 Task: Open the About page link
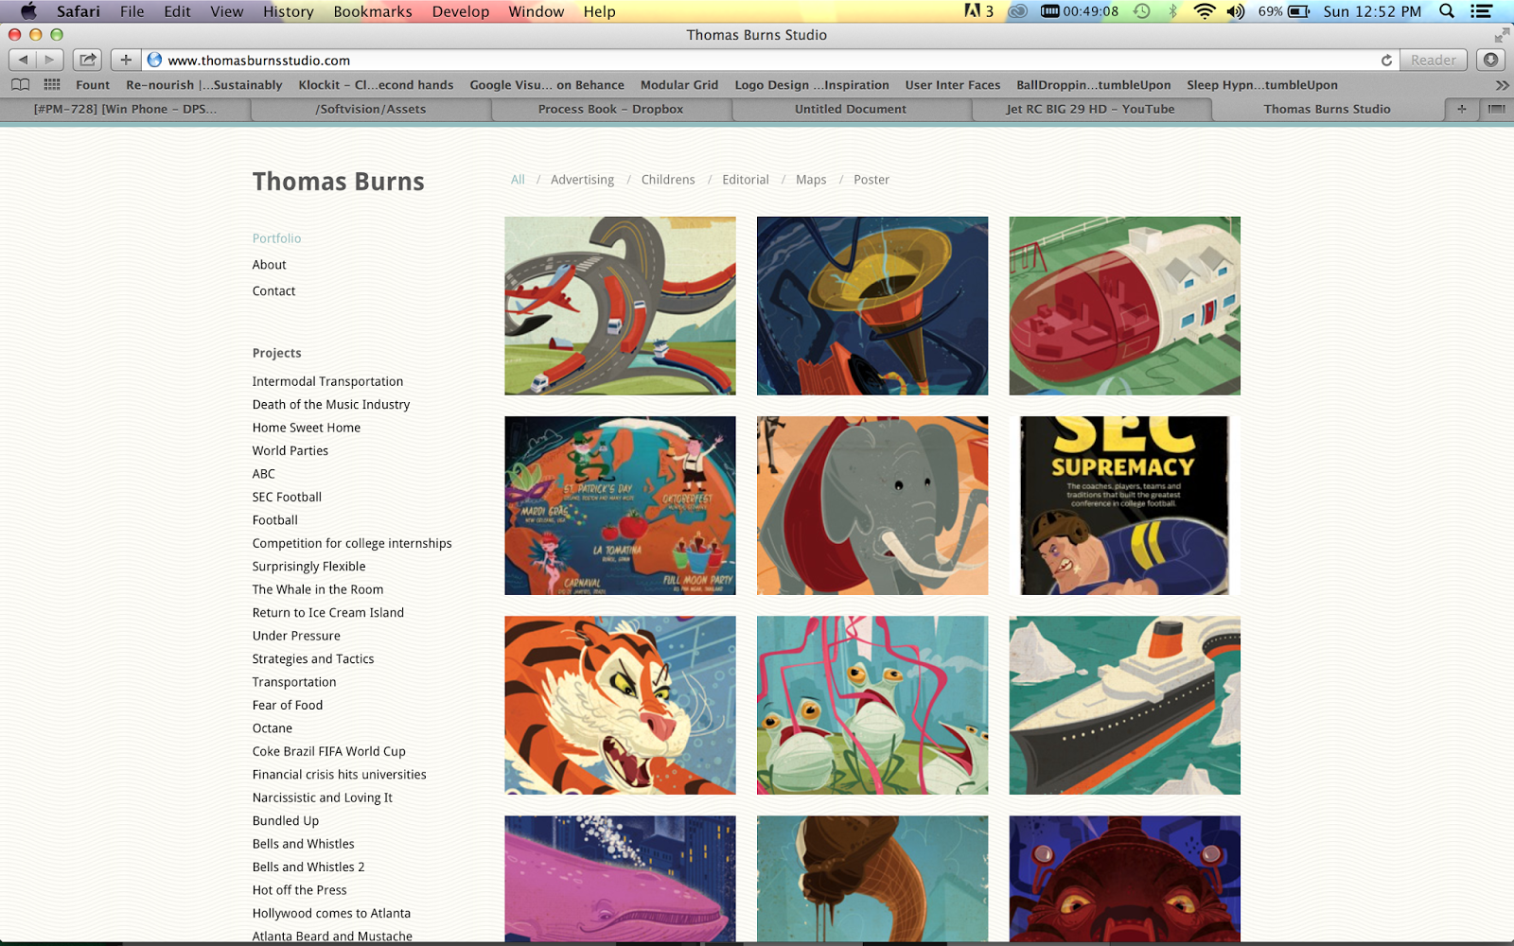tap(269, 265)
